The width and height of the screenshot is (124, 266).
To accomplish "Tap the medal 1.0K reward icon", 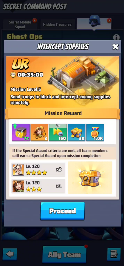I will point(95,132).
